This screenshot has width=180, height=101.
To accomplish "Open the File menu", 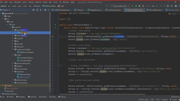I will click(x=2, y=2).
